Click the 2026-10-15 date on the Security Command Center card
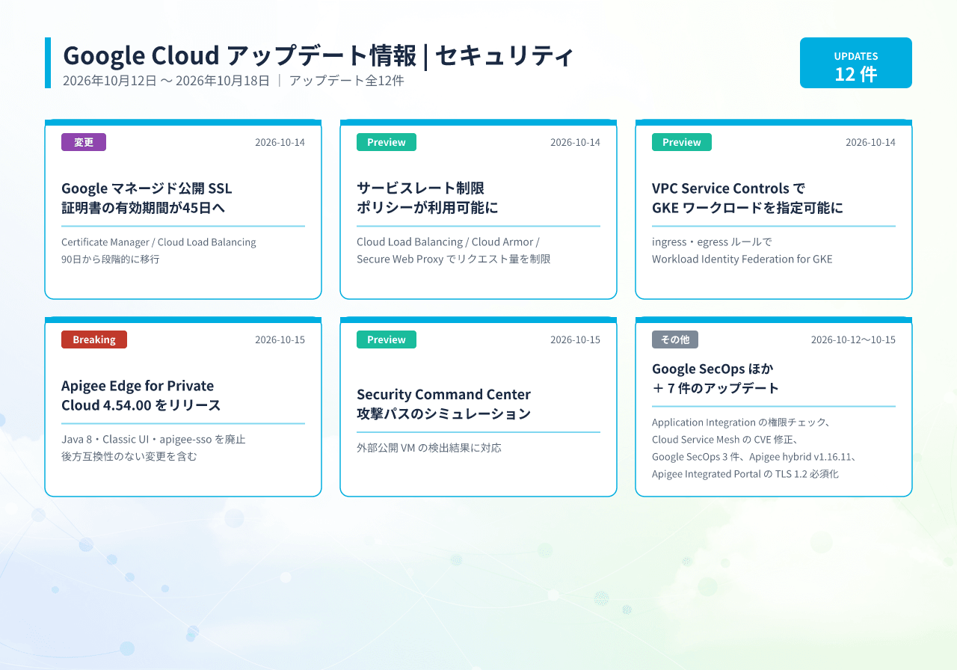The width and height of the screenshot is (957, 670). pos(575,339)
